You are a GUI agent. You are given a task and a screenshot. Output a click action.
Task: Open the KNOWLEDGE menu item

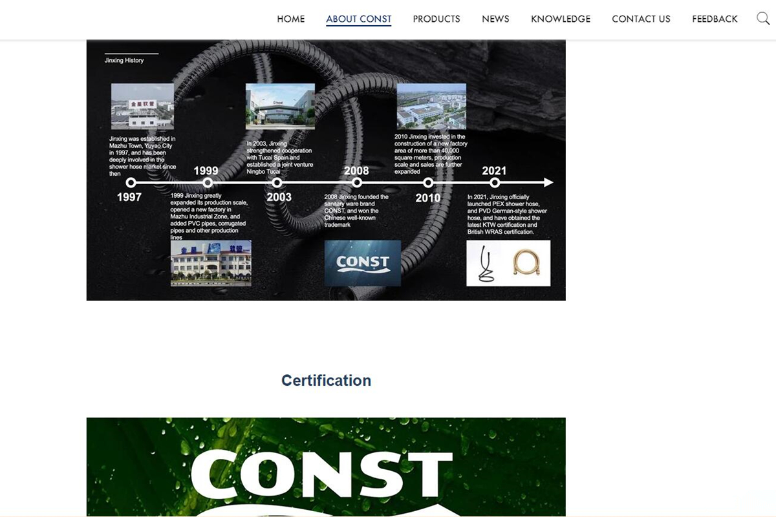coord(561,19)
